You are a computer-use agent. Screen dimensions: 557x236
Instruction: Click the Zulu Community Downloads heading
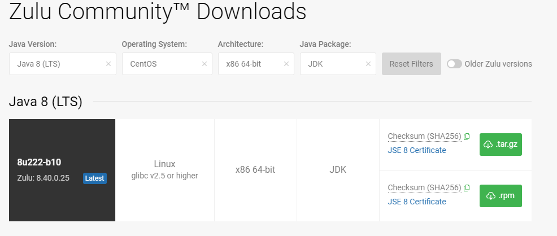158,12
